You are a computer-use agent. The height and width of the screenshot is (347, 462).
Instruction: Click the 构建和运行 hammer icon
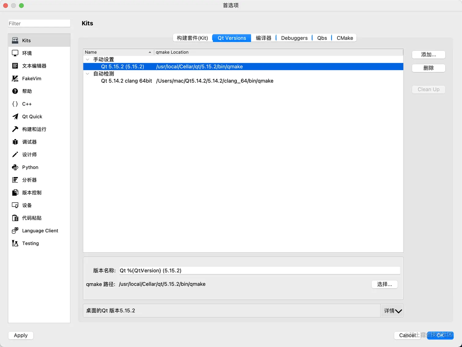[x=15, y=129]
